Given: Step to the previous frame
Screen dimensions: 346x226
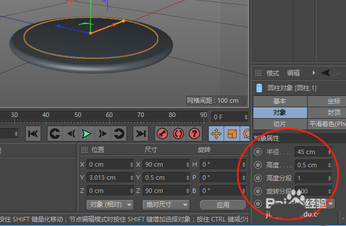Looking at the screenshot, I should (71, 134).
